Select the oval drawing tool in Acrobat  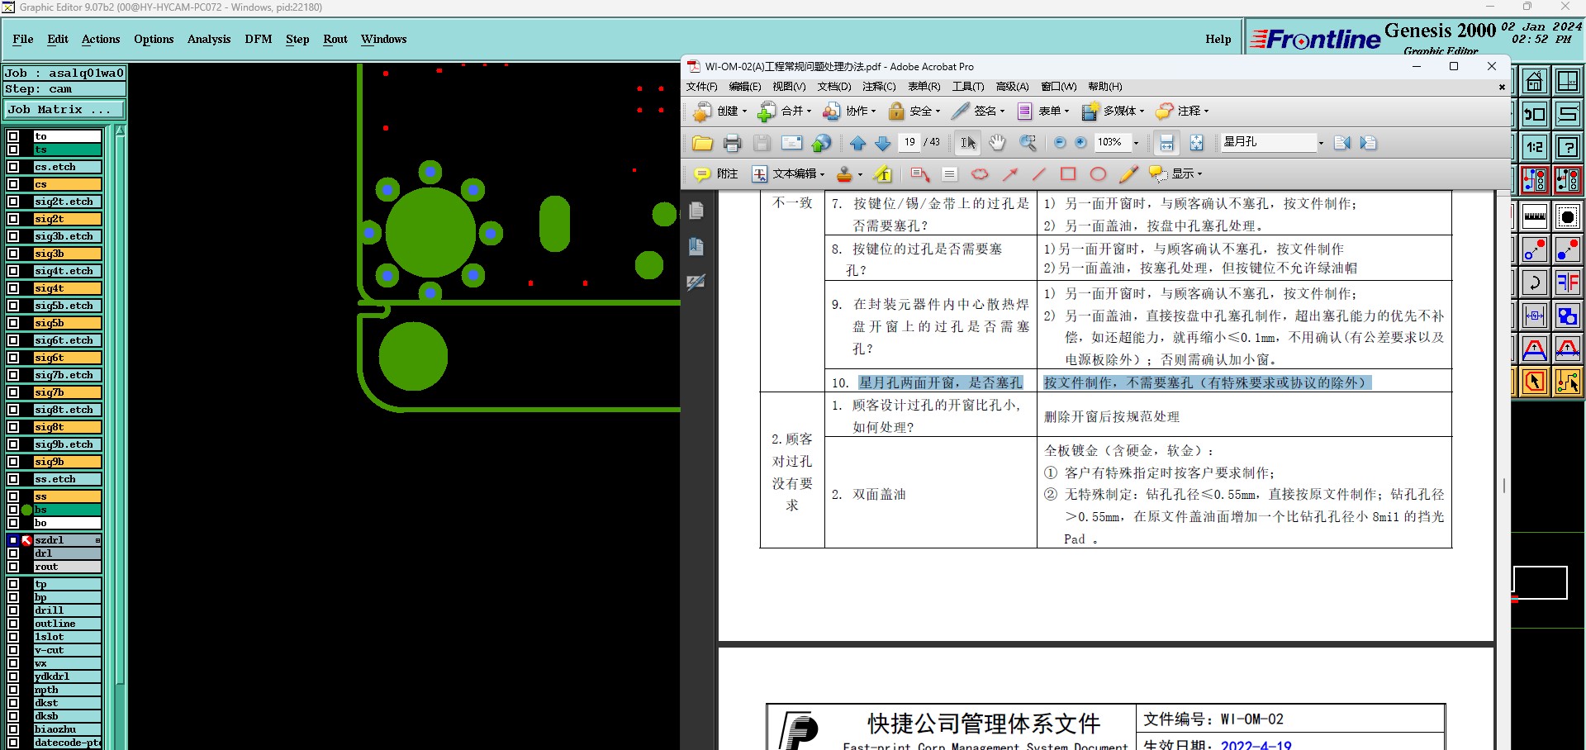click(x=1098, y=173)
